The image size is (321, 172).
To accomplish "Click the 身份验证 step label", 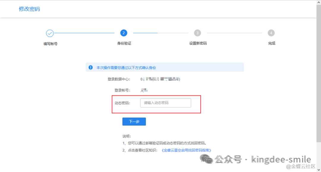I will coord(124,43).
